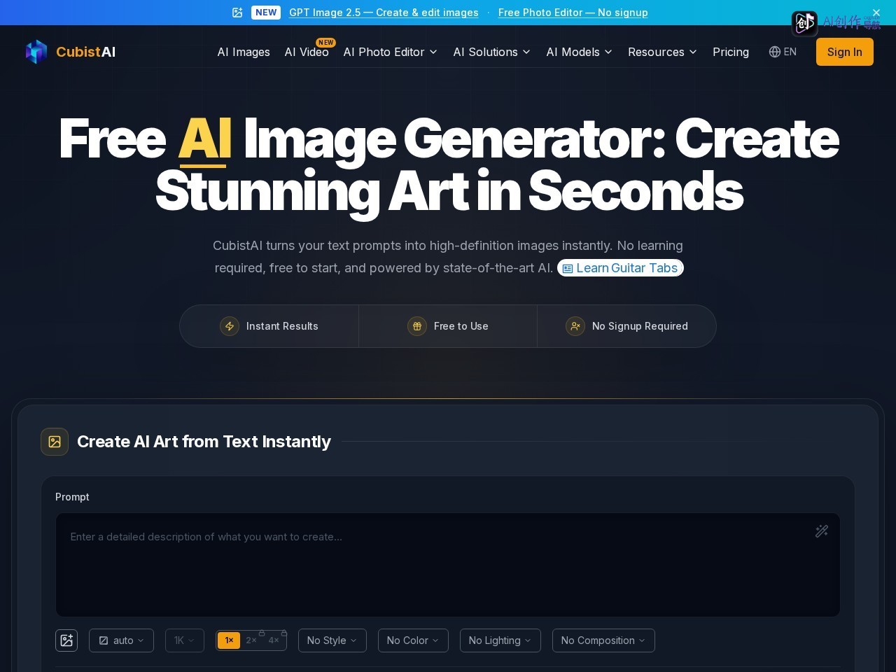The image size is (896, 672).
Task: Click the Instant Results feature label
Action: 282,326
